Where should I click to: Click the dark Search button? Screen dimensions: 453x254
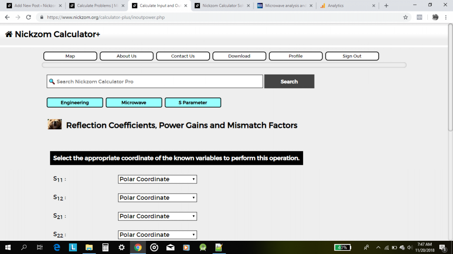coord(289,82)
